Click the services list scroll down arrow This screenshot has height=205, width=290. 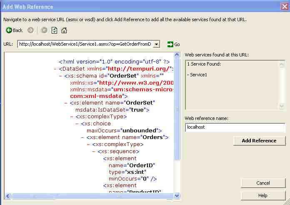(282, 106)
